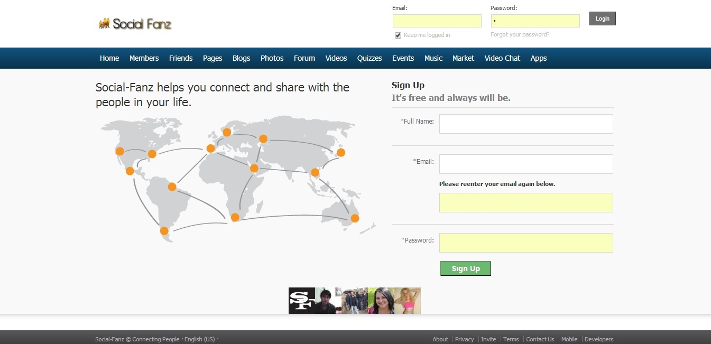Follow the Forgot your password link
Screen dimensions: 711x344
520,35
